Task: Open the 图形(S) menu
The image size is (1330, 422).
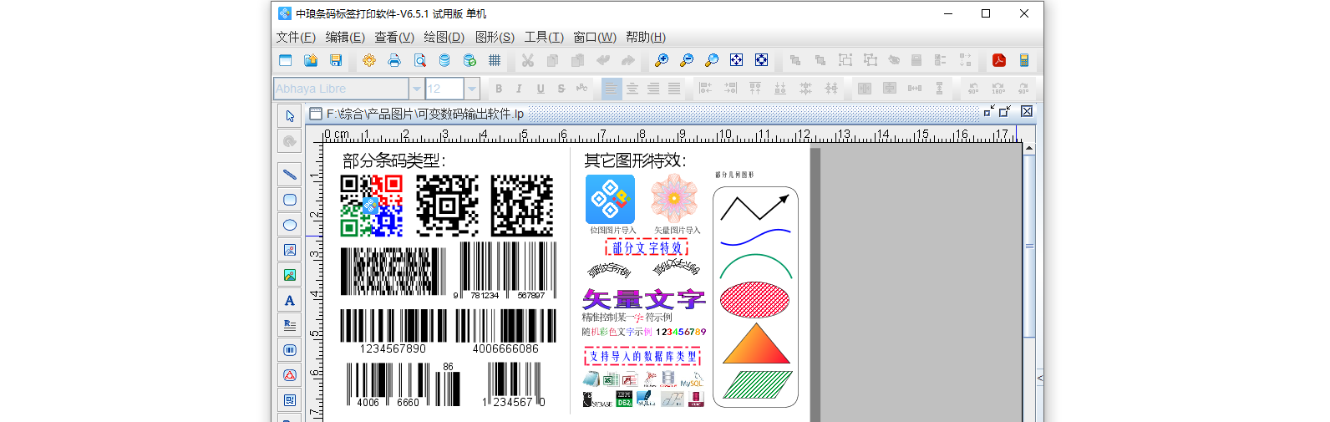Action: [x=495, y=37]
